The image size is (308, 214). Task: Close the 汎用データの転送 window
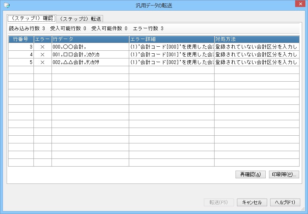(300, 4)
